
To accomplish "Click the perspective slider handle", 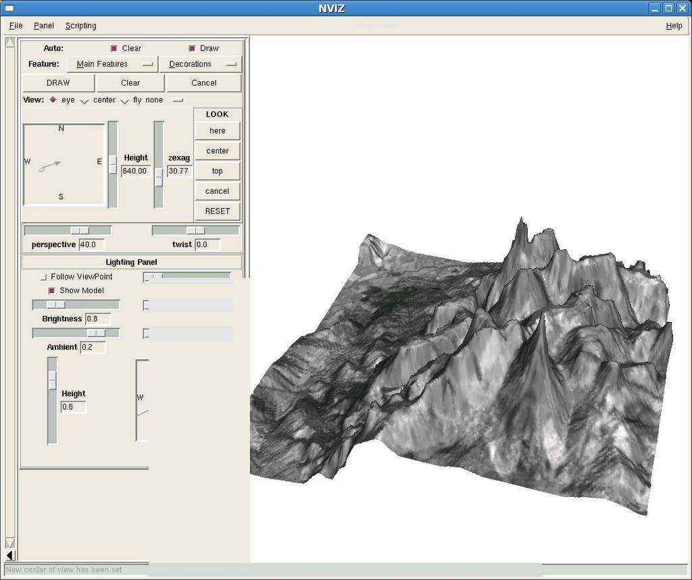I will point(80,230).
